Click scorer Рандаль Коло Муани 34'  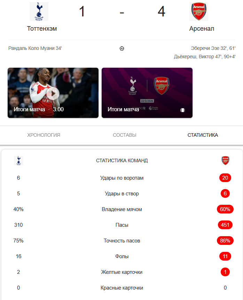35,48
